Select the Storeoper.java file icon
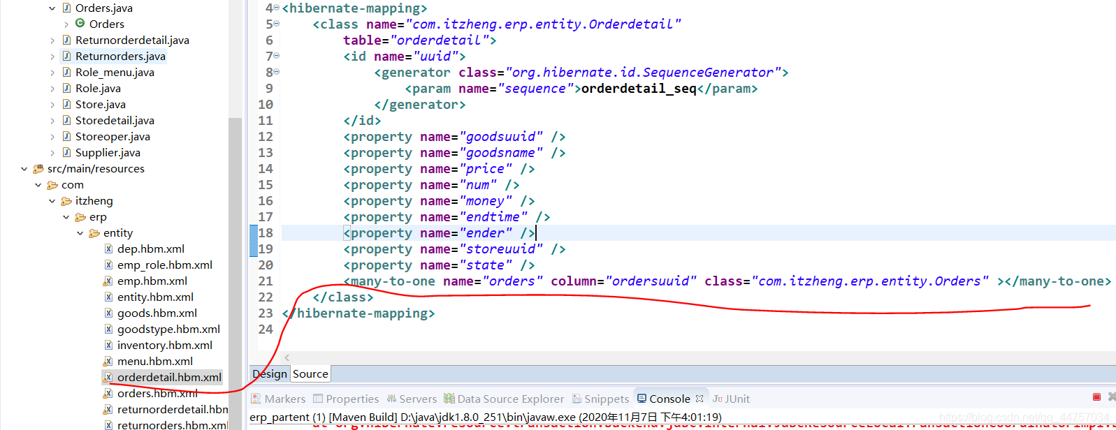This screenshot has width=1116, height=430. pyautogui.click(x=66, y=137)
